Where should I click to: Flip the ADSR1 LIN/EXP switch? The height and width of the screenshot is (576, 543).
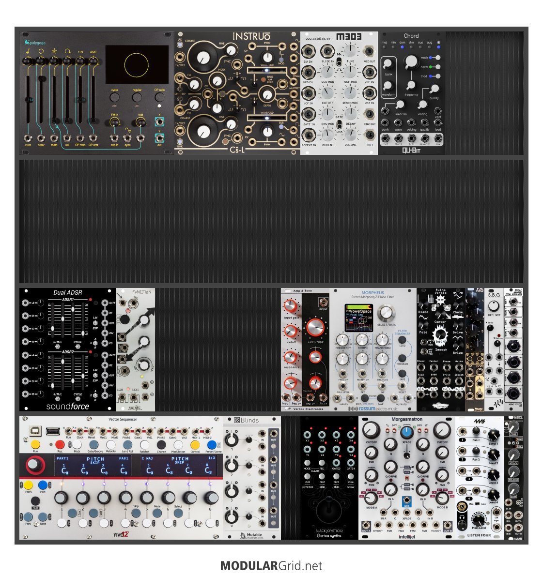click(x=95, y=322)
